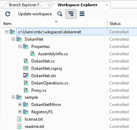
Task: Select the readme.txt file name
Action: (x=34, y=127)
